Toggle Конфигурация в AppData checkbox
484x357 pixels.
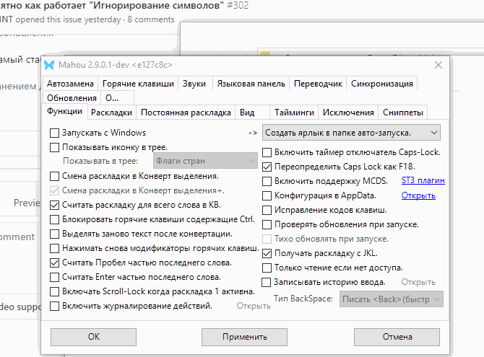pos(267,195)
